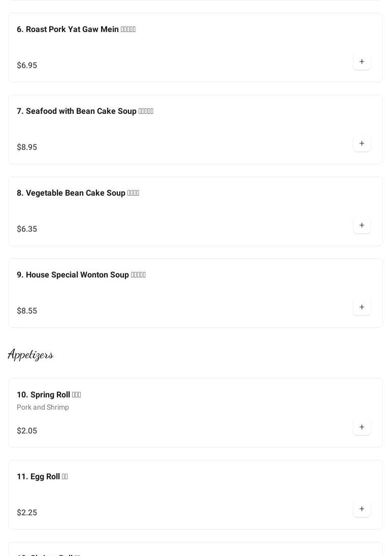The image size is (391, 556).
Task: Click the $2.25 Egg Roll price
Action: pos(27,513)
